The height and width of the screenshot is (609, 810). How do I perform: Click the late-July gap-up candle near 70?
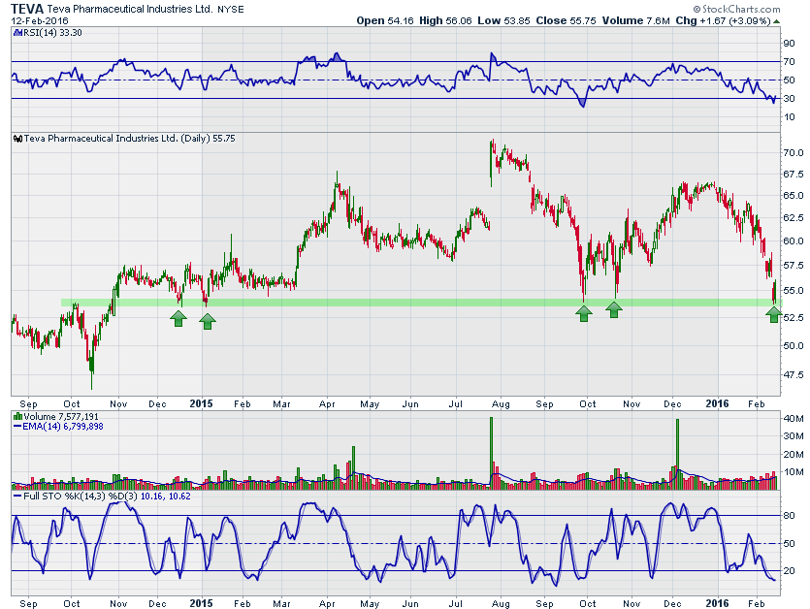492,163
